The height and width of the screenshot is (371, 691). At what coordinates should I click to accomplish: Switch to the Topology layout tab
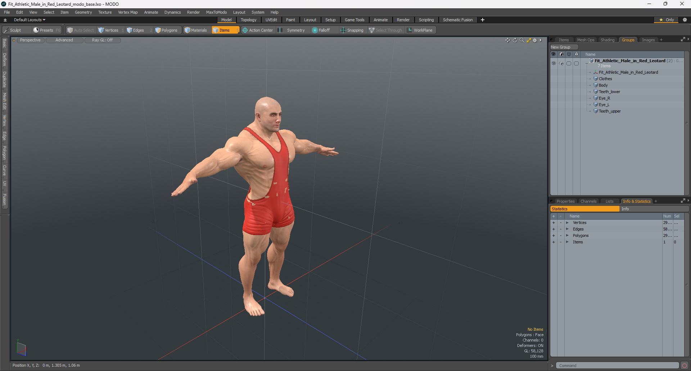pyautogui.click(x=249, y=20)
